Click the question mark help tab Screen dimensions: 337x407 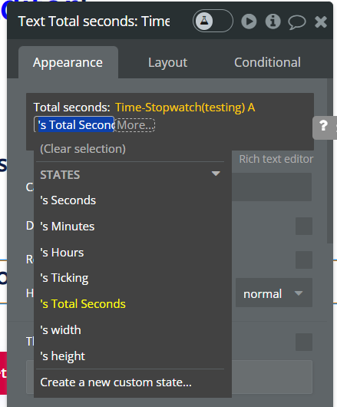325,127
